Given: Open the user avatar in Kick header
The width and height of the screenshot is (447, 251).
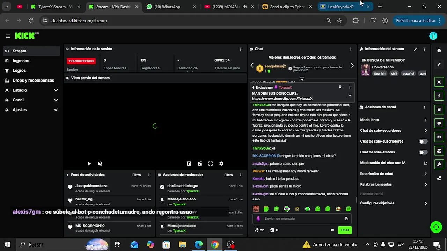Looking at the screenshot, I should tap(433, 36).
